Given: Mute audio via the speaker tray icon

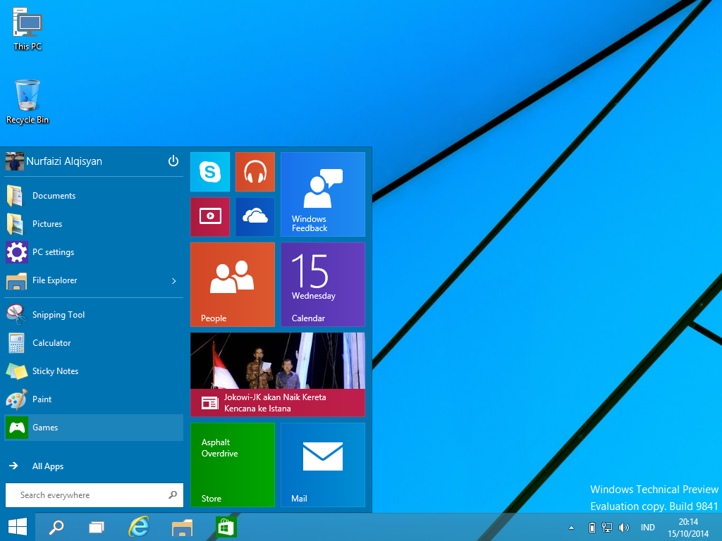Looking at the screenshot, I should (x=623, y=526).
